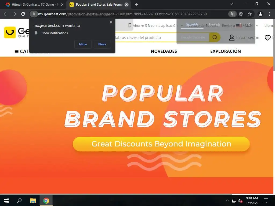
Task: Click the phone icon for app savings
Action: [130, 25]
